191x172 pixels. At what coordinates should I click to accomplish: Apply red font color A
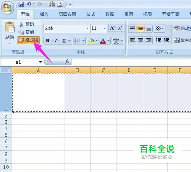(x=103, y=41)
